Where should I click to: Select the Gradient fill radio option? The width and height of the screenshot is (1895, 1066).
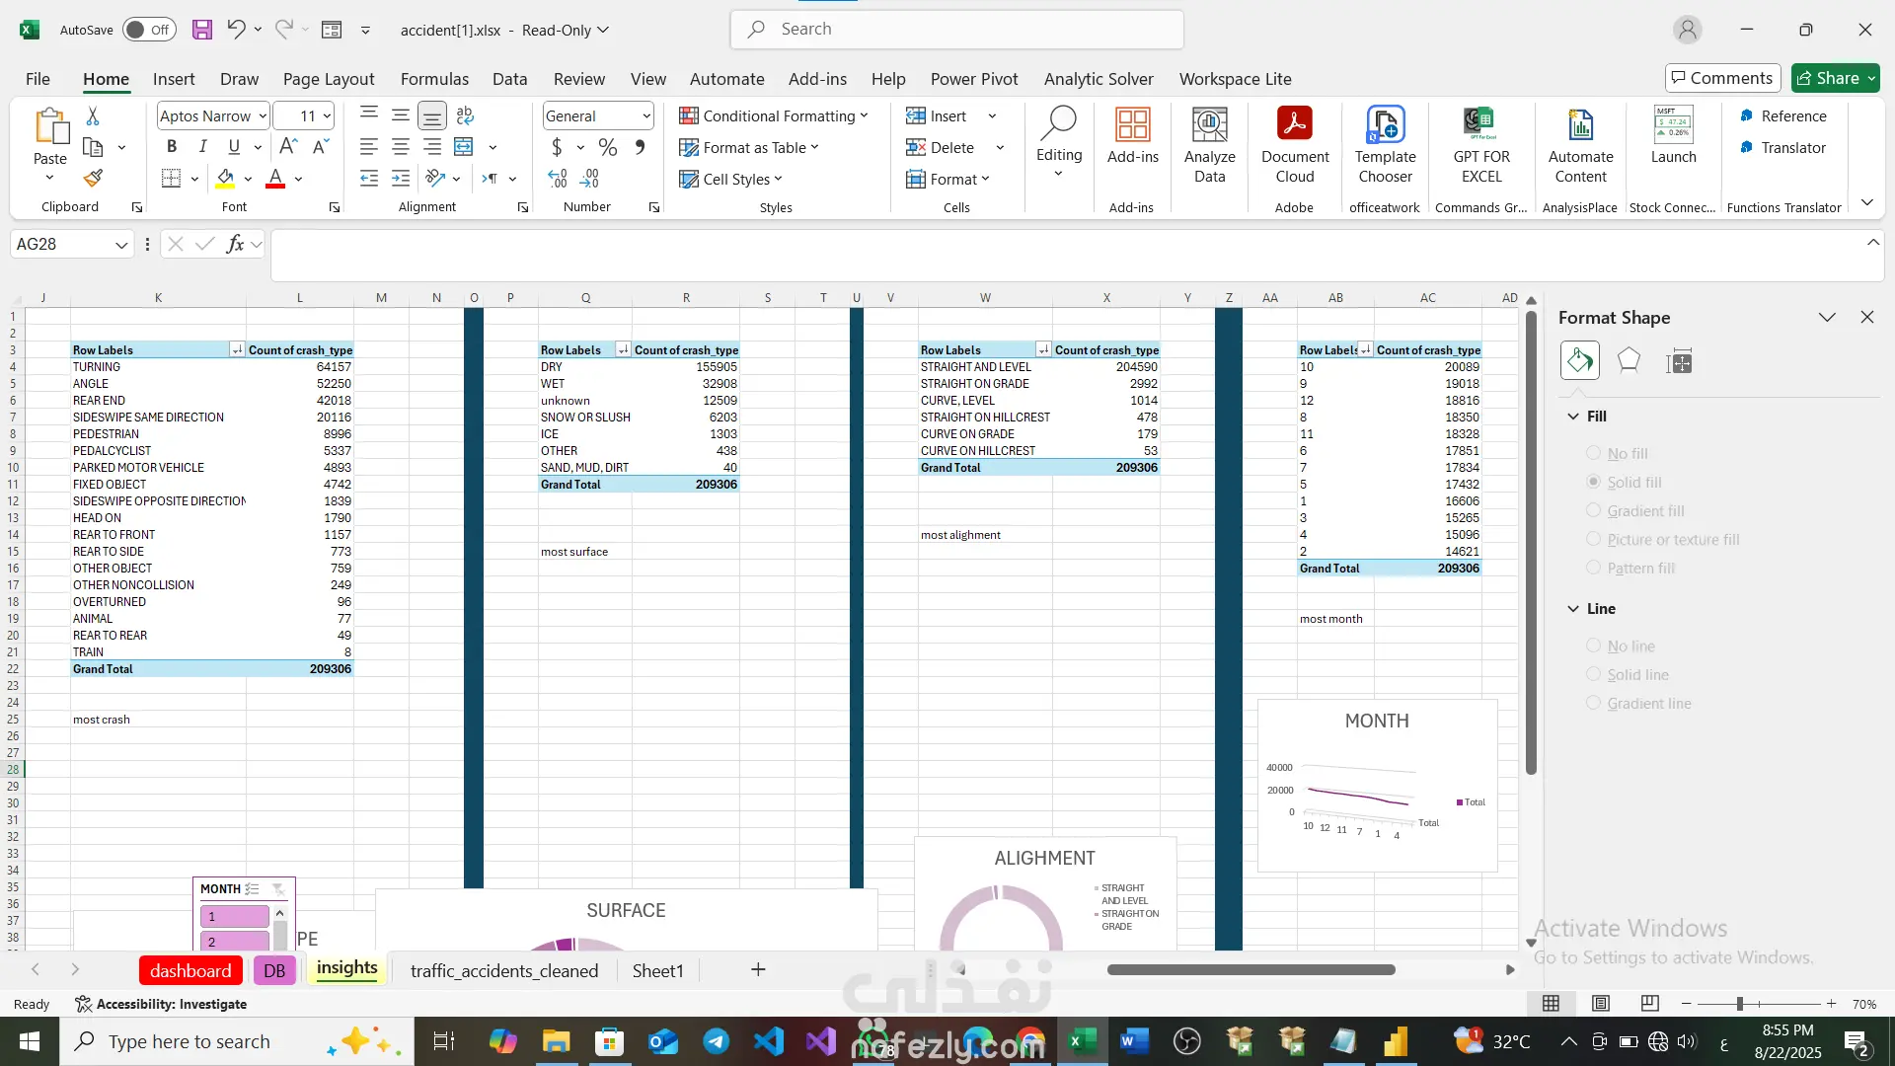click(1593, 510)
